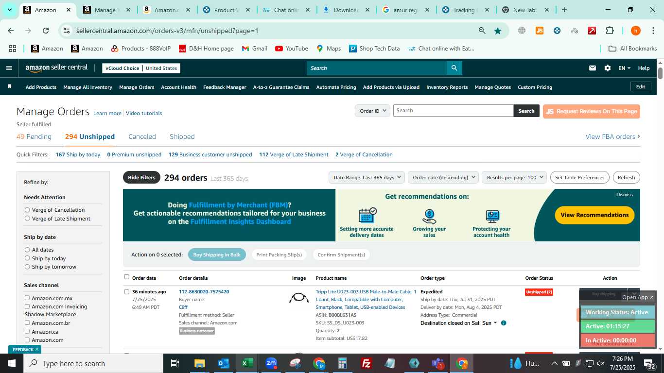Click the zoom magnifier in address bar

point(482,31)
